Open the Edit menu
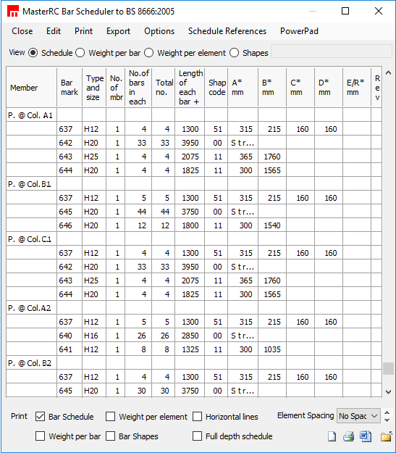The height and width of the screenshot is (453, 396). coord(54,31)
